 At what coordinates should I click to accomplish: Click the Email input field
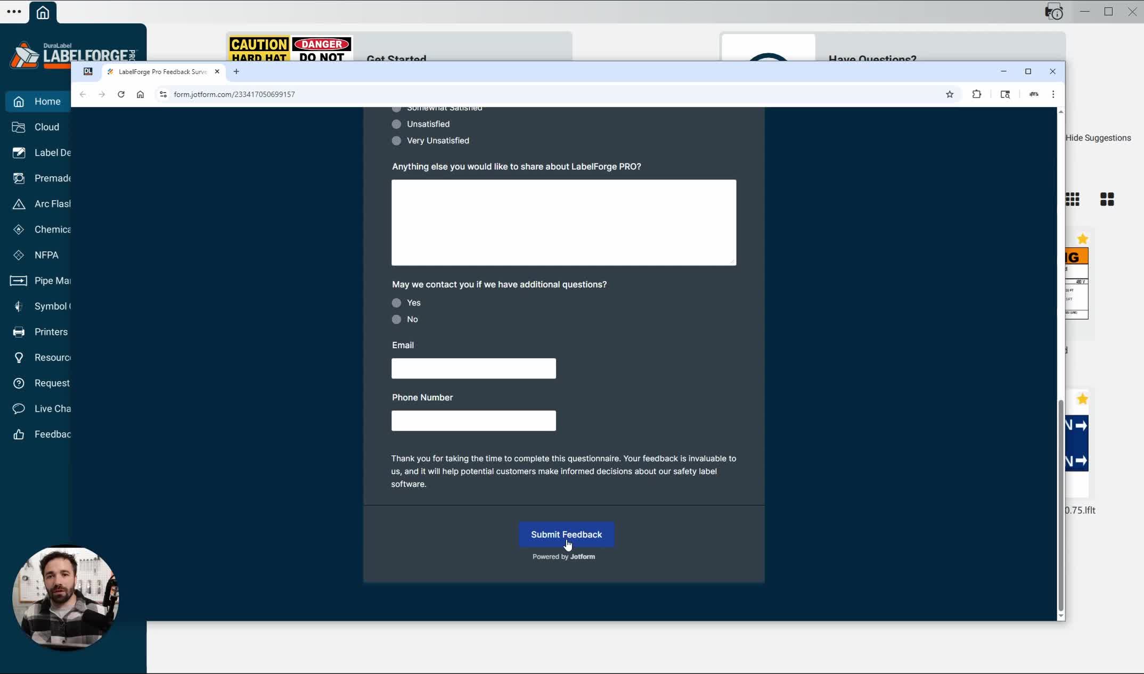[473, 368]
